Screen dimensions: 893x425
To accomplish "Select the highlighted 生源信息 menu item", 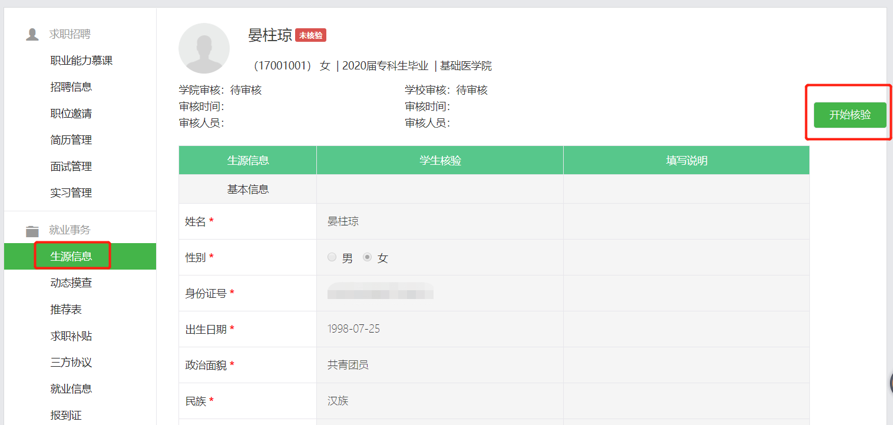I will (x=71, y=257).
